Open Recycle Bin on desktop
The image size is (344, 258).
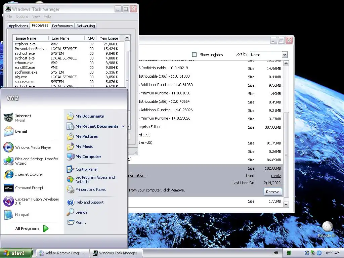[327, 229]
